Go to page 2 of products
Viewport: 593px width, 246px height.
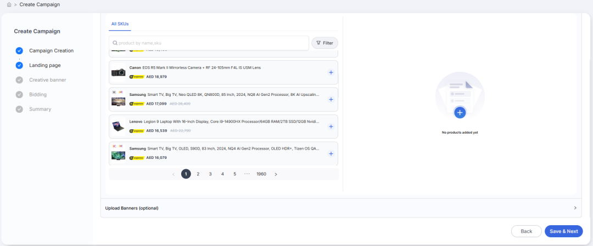[198, 174]
